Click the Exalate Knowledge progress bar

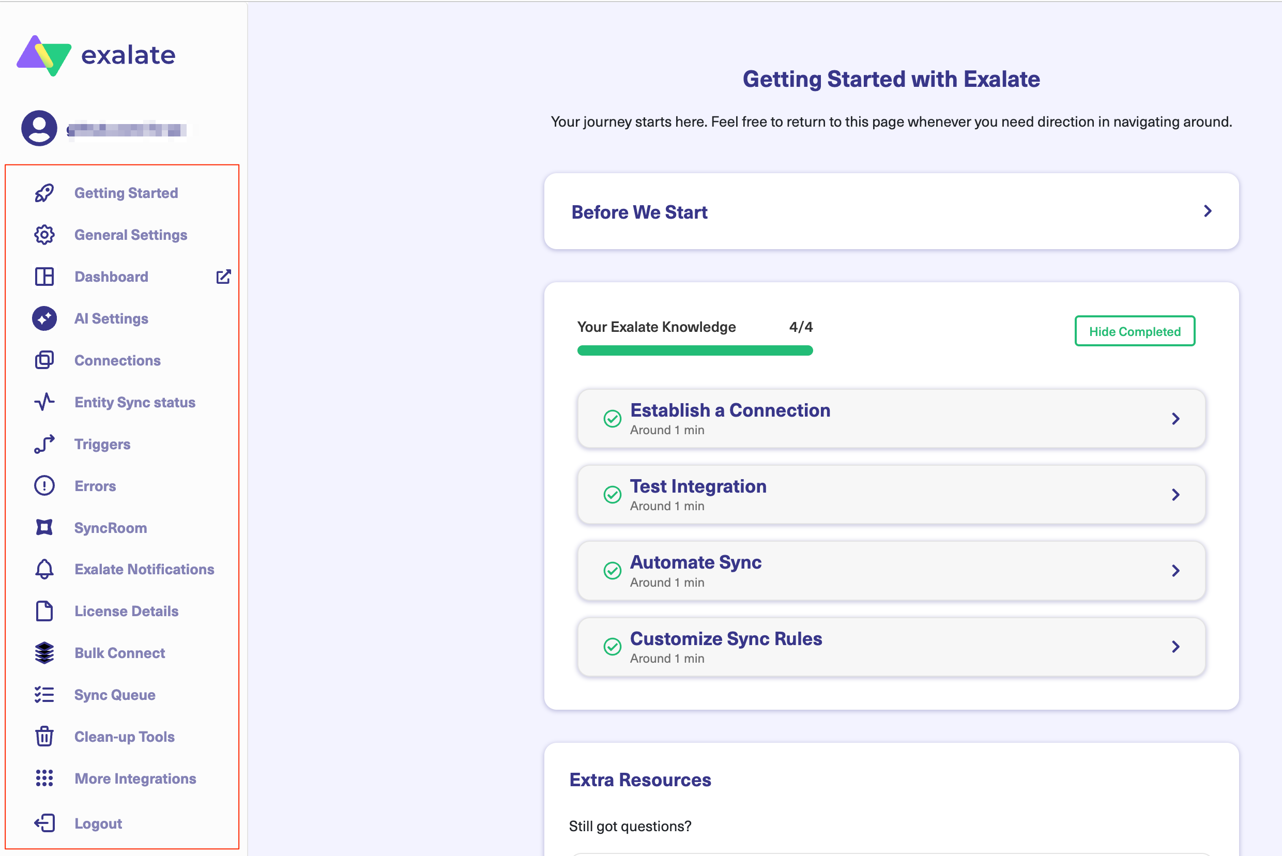click(695, 350)
